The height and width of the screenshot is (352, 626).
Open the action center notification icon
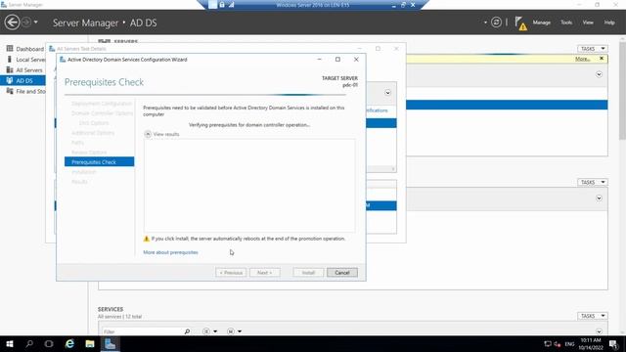pyautogui.click(x=614, y=343)
